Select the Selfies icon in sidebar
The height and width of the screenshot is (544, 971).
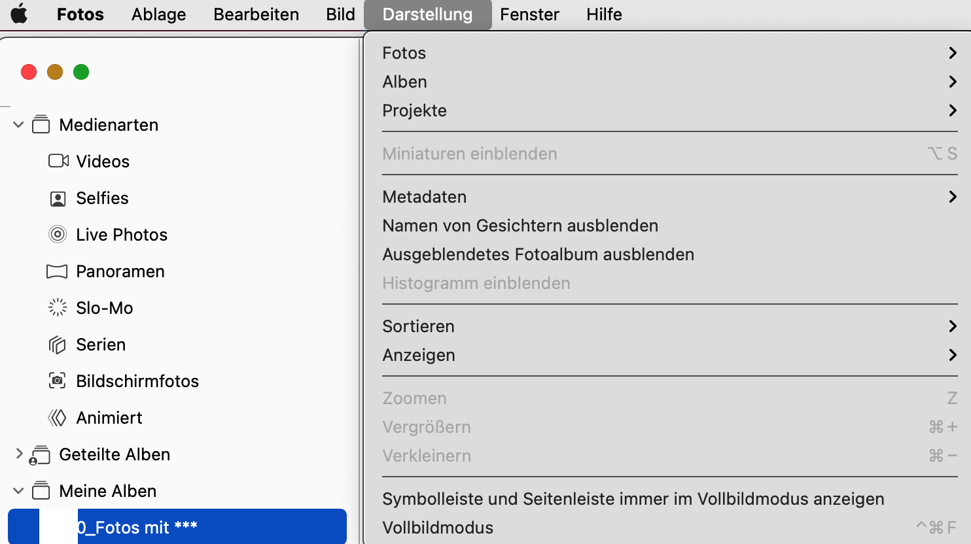(58, 198)
